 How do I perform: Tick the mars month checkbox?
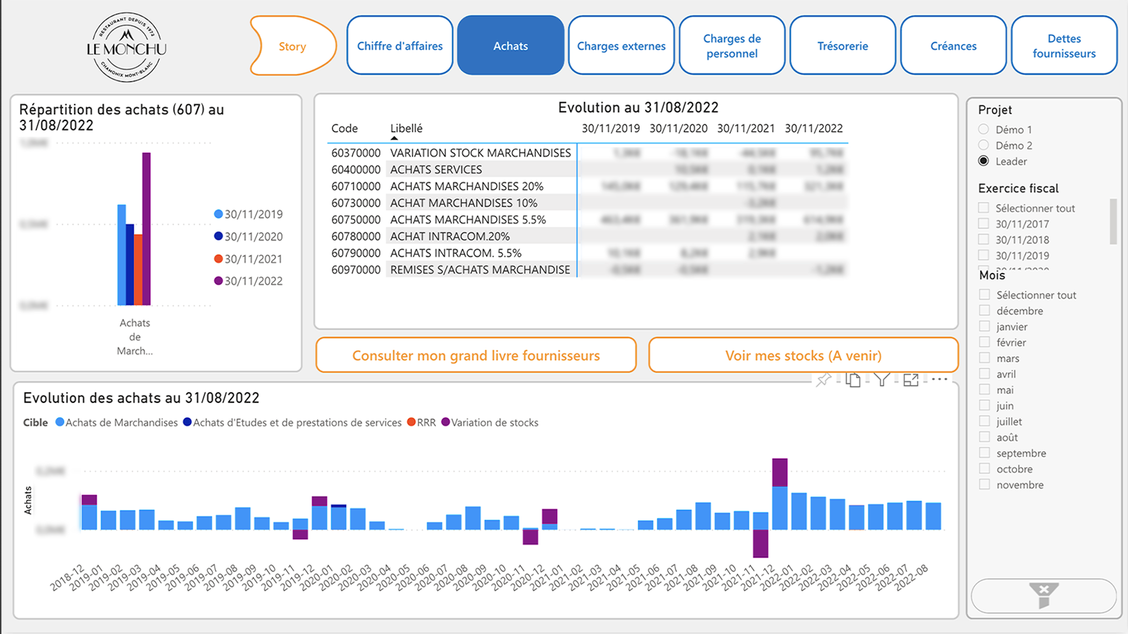pos(985,358)
